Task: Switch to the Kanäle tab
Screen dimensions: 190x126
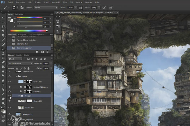Action: pos(19,55)
